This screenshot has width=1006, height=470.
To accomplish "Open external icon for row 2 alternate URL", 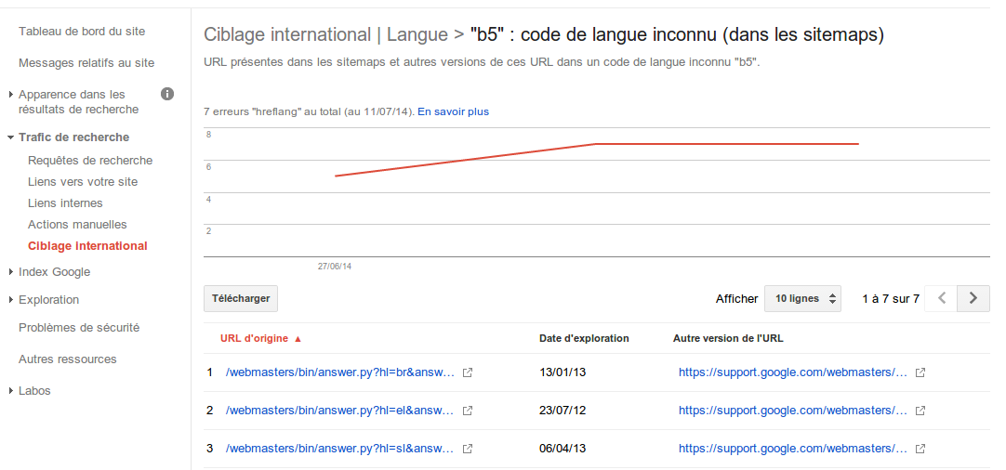I will coord(920,411).
